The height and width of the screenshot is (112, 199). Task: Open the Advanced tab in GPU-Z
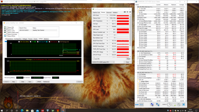[109, 12]
